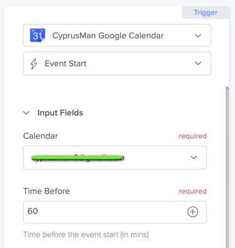This screenshot has height=248, width=235.
Task: Click the Calendar field label
Action: coord(41,136)
